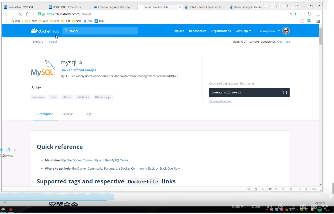
Task: Open the Docker Community Forums link
Action: pyautogui.click(x=93, y=169)
